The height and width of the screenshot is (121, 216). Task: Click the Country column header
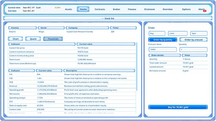pos(23,28)
